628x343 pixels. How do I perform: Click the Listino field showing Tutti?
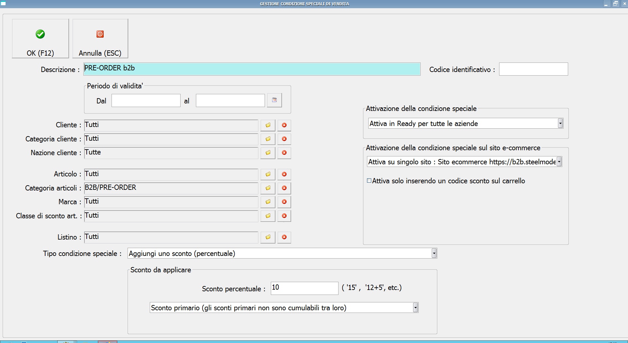pyautogui.click(x=171, y=237)
